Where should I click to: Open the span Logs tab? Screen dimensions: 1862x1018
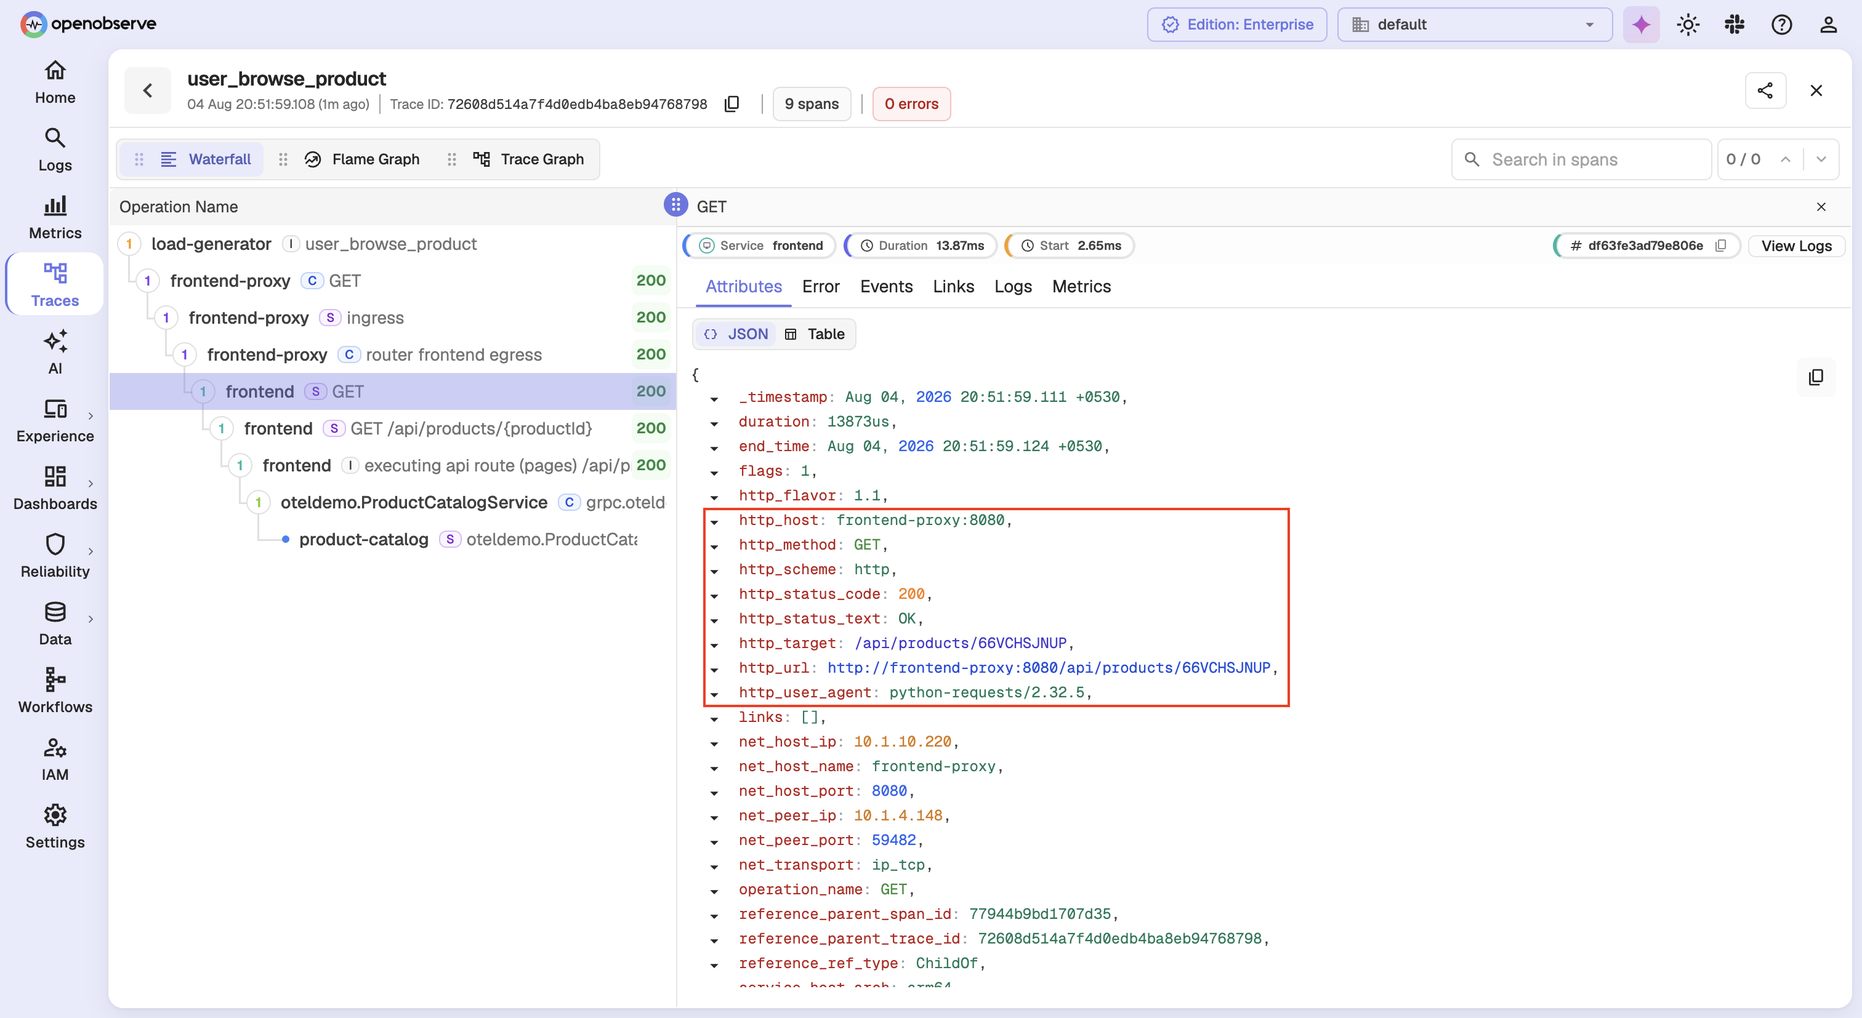(1013, 286)
